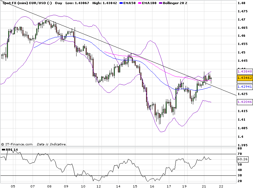
Task: Click the date axis label 15
Action: point(135,186)
